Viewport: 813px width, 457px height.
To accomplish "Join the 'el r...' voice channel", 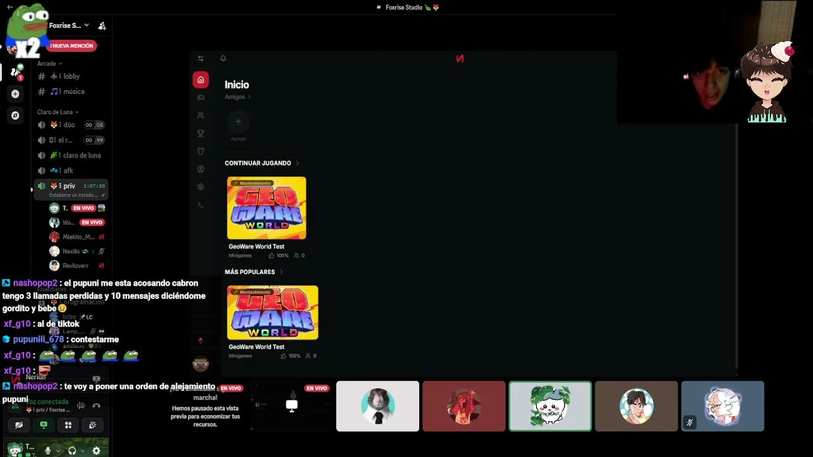I will (x=70, y=140).
